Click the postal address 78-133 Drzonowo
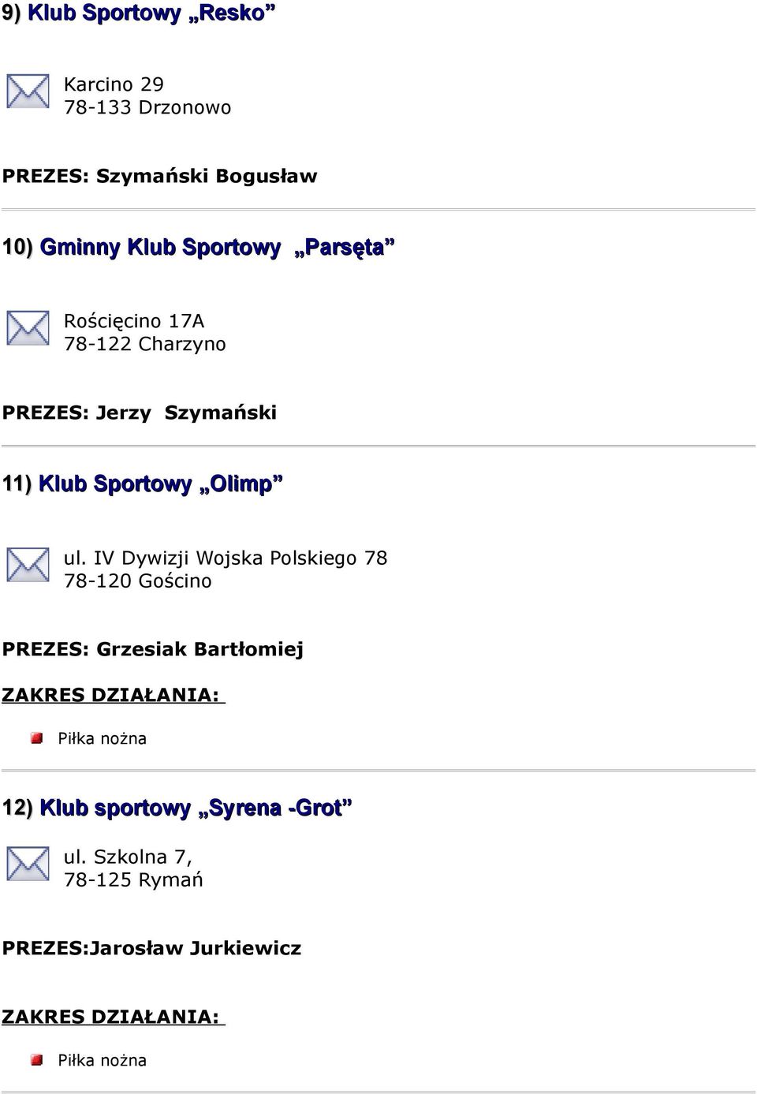The width and height of the screenshot is (757, 1094). (147, 107)
